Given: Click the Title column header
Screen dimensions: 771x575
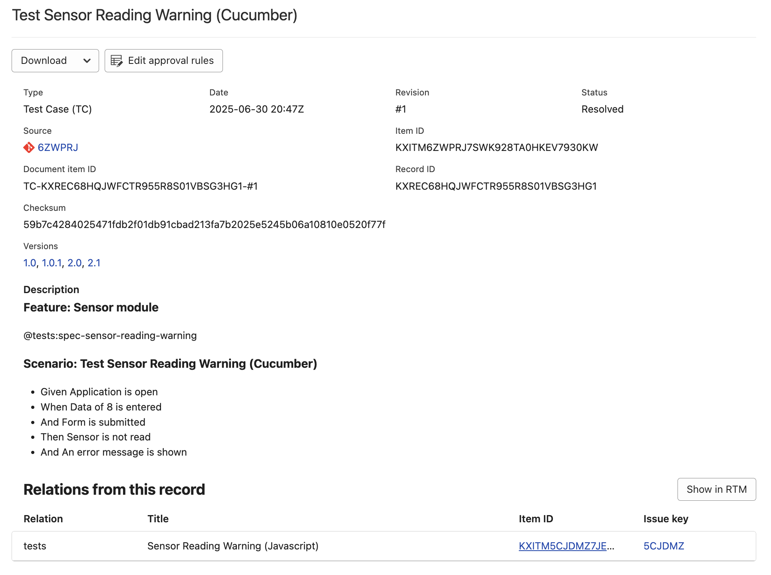Looking at the screenshot, I should pyautogui.click(x=158, y=519).
